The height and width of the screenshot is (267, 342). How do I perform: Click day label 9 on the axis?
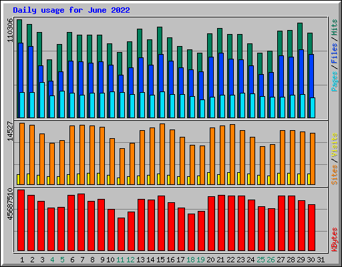click(x=102, y=260)
